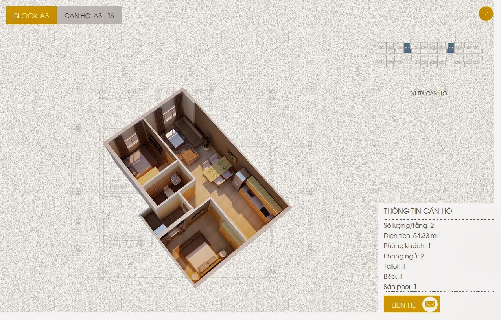Select the left blue highlighted unit in location map

pos(407,48)
